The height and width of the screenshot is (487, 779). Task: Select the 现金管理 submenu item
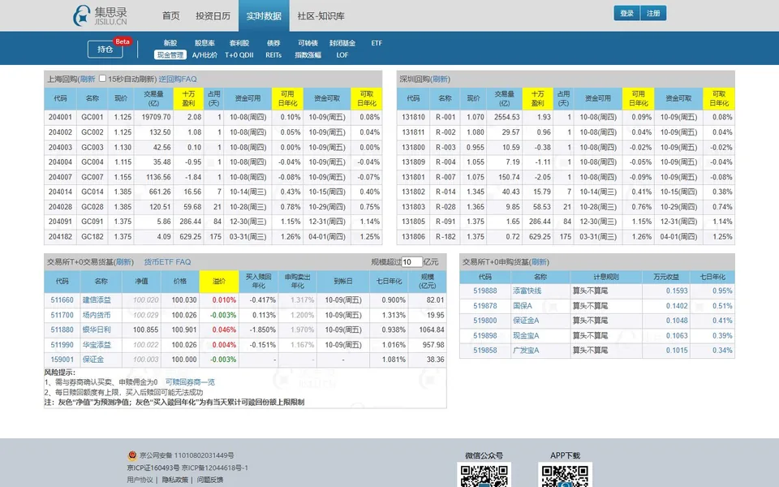click(170, 55)
